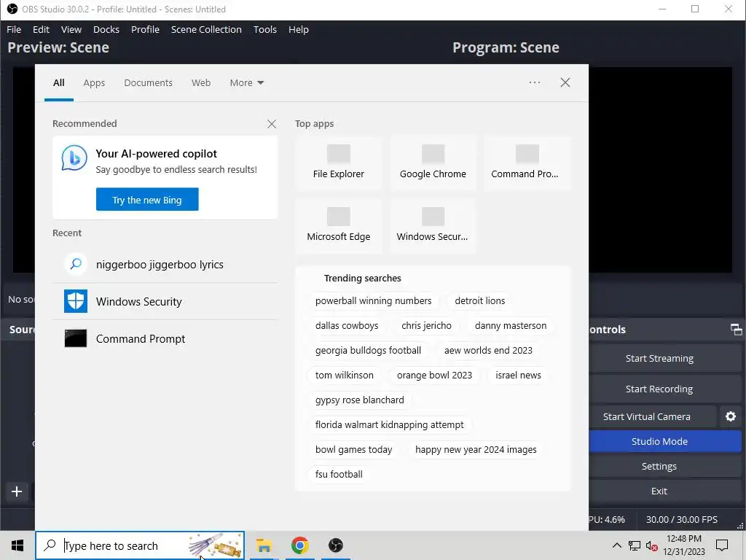The image size is (746, 560).
Task: Open Windows Security tile in Top apps
Action: click(433, 226)
